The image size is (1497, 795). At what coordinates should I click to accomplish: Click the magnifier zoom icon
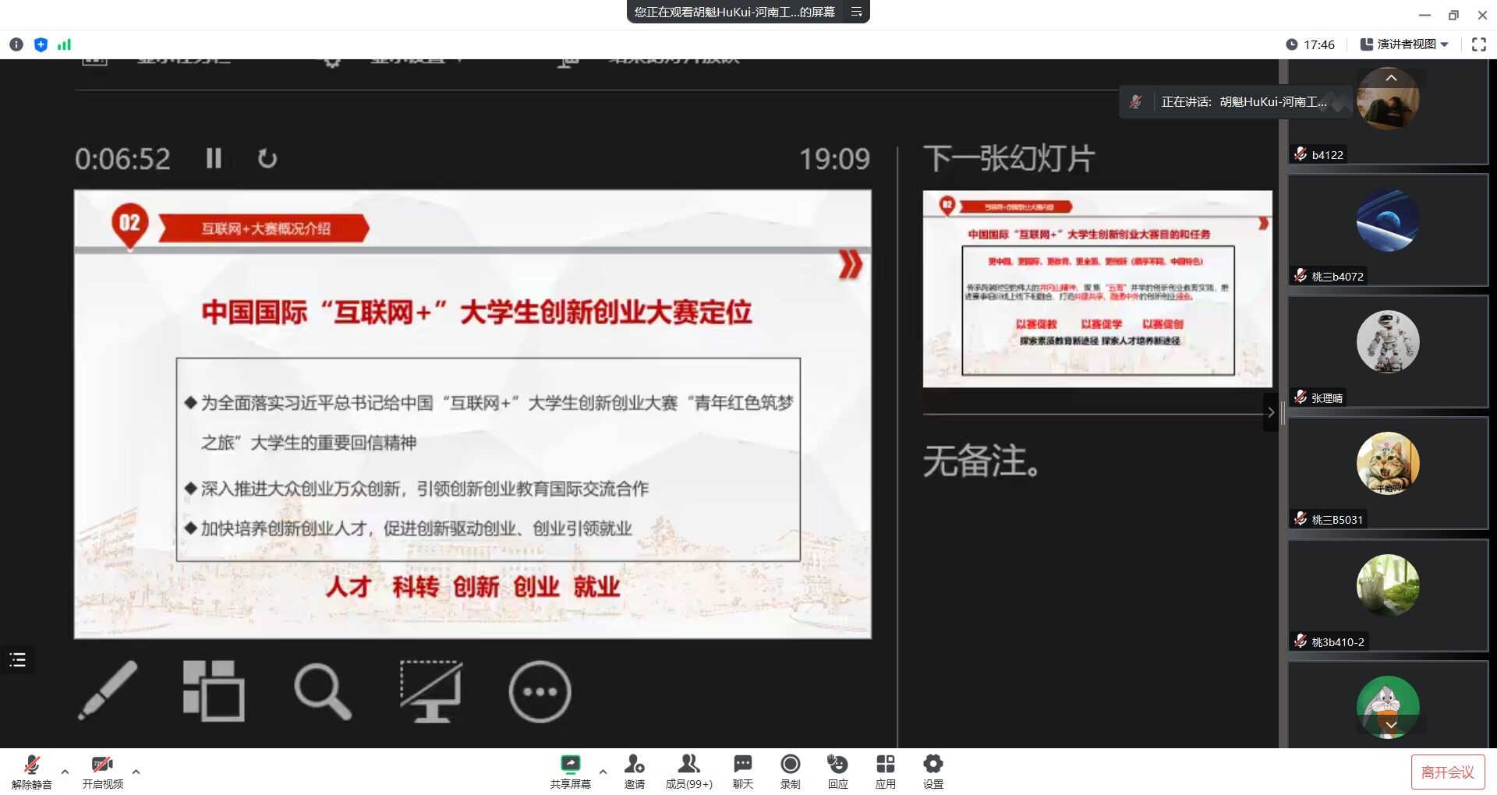322,691
